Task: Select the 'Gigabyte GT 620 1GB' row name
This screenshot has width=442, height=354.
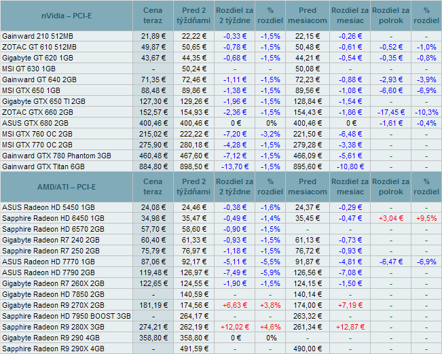Action: coord(37,58)
